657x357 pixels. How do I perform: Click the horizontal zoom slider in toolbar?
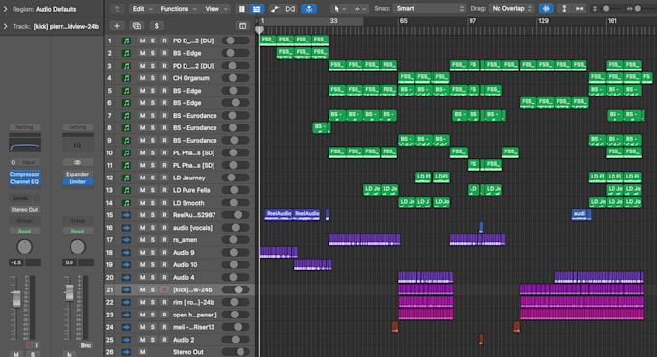point(637,9)
